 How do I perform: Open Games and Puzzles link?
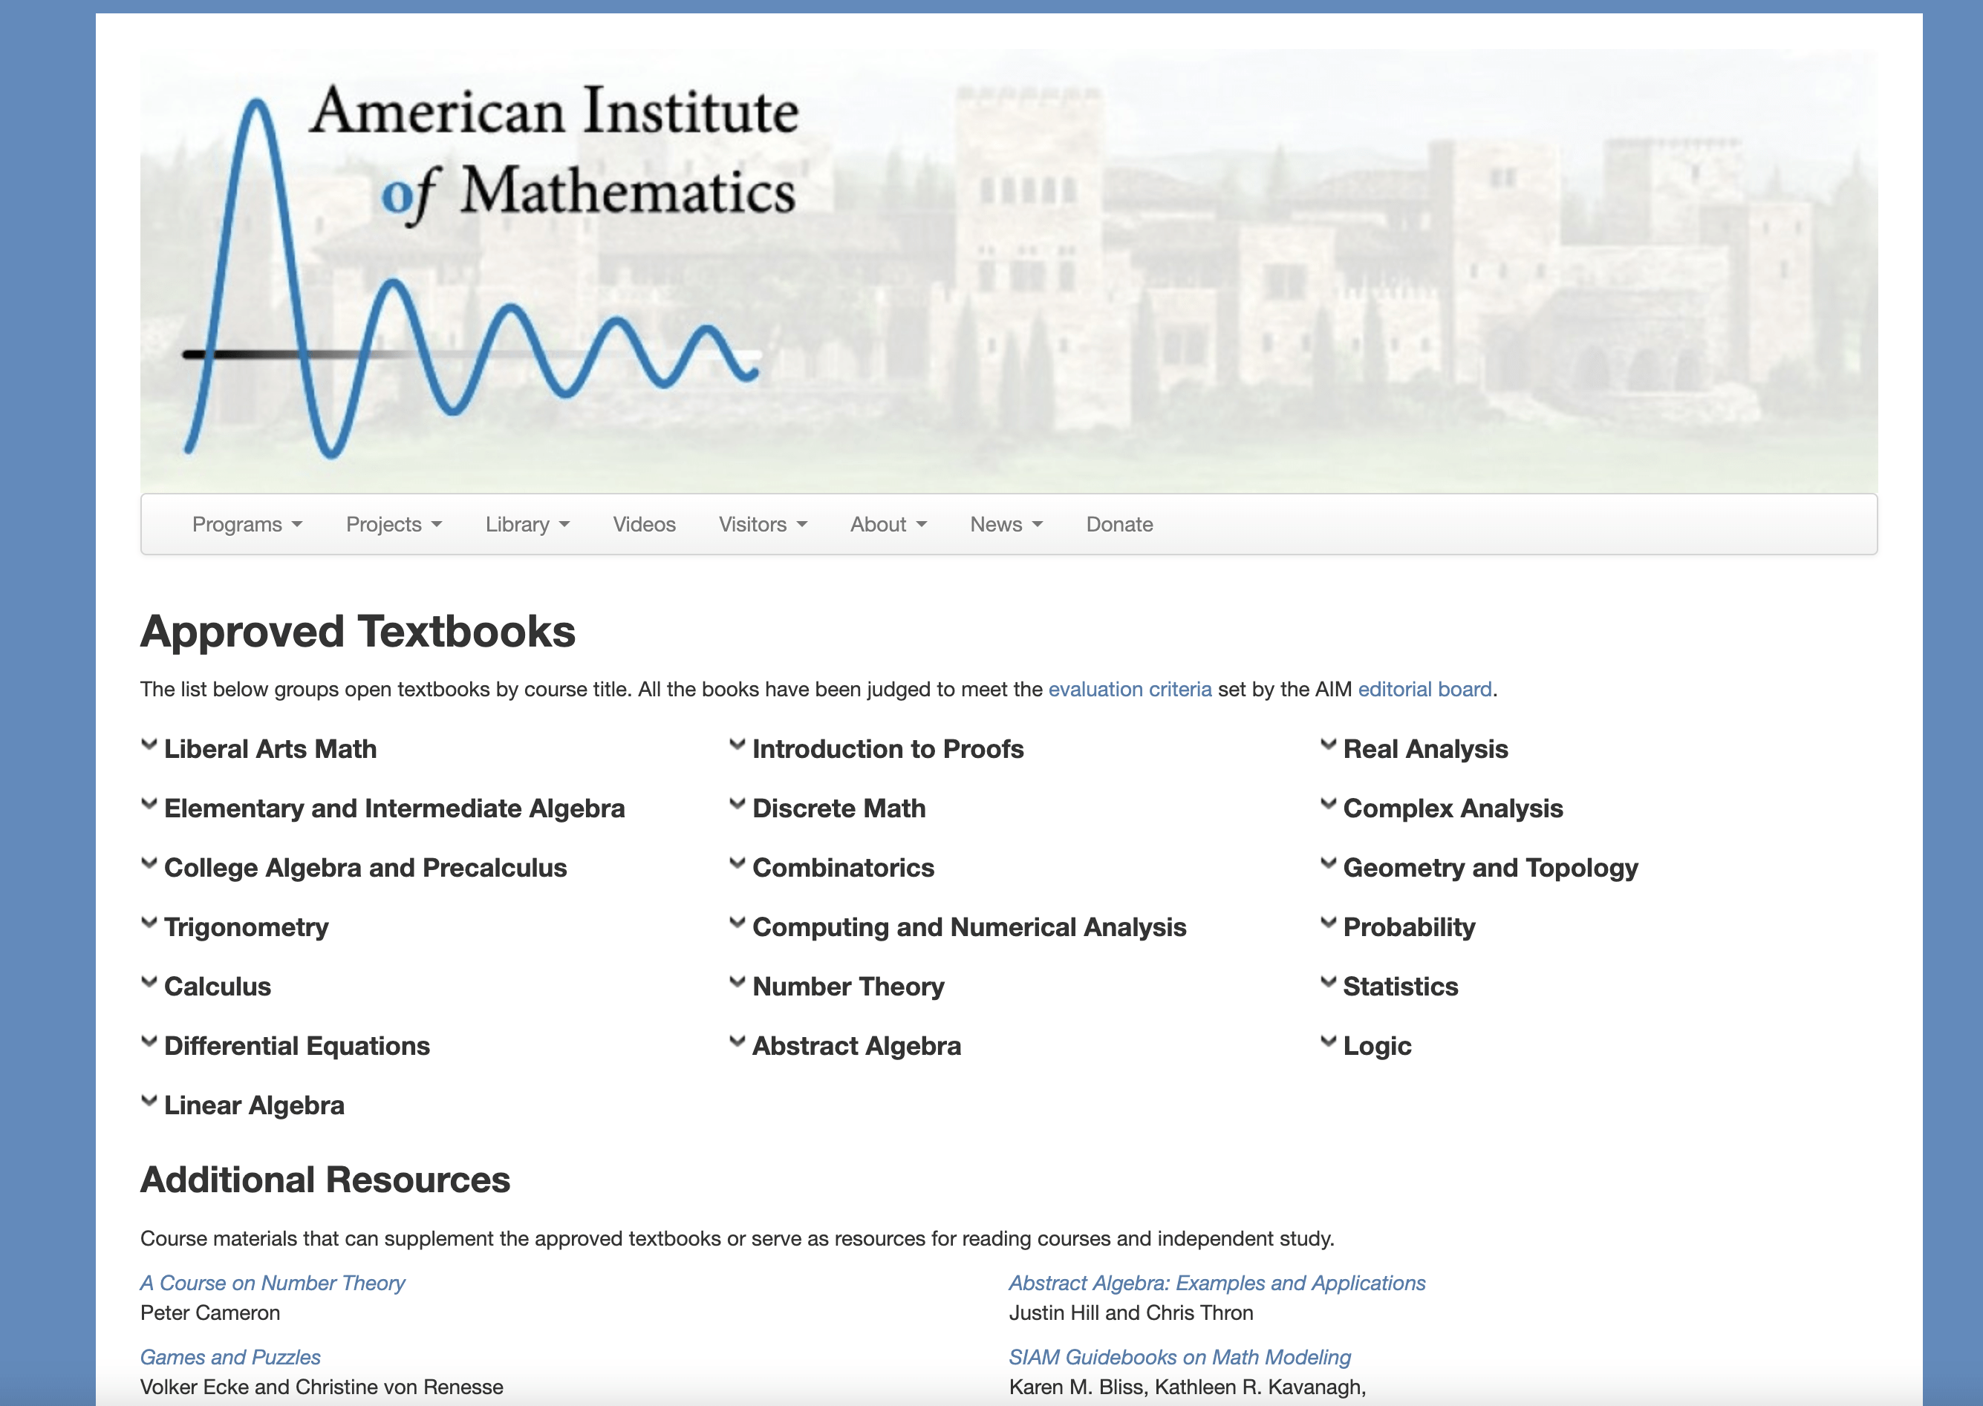(230, 1358)
